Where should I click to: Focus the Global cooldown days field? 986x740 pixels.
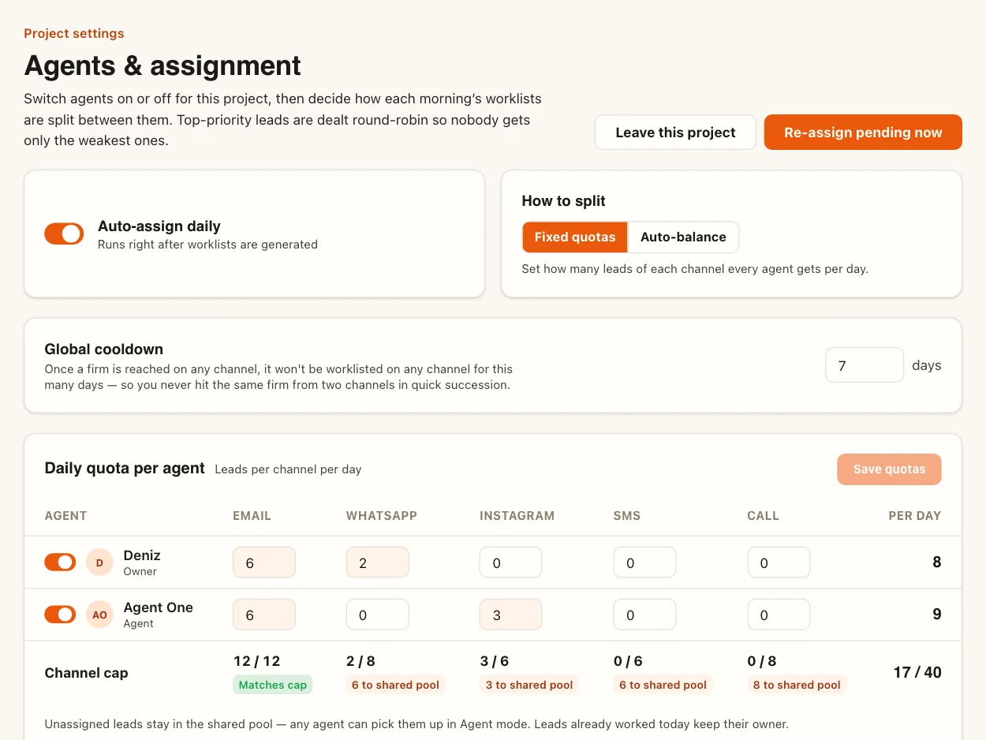865,365
